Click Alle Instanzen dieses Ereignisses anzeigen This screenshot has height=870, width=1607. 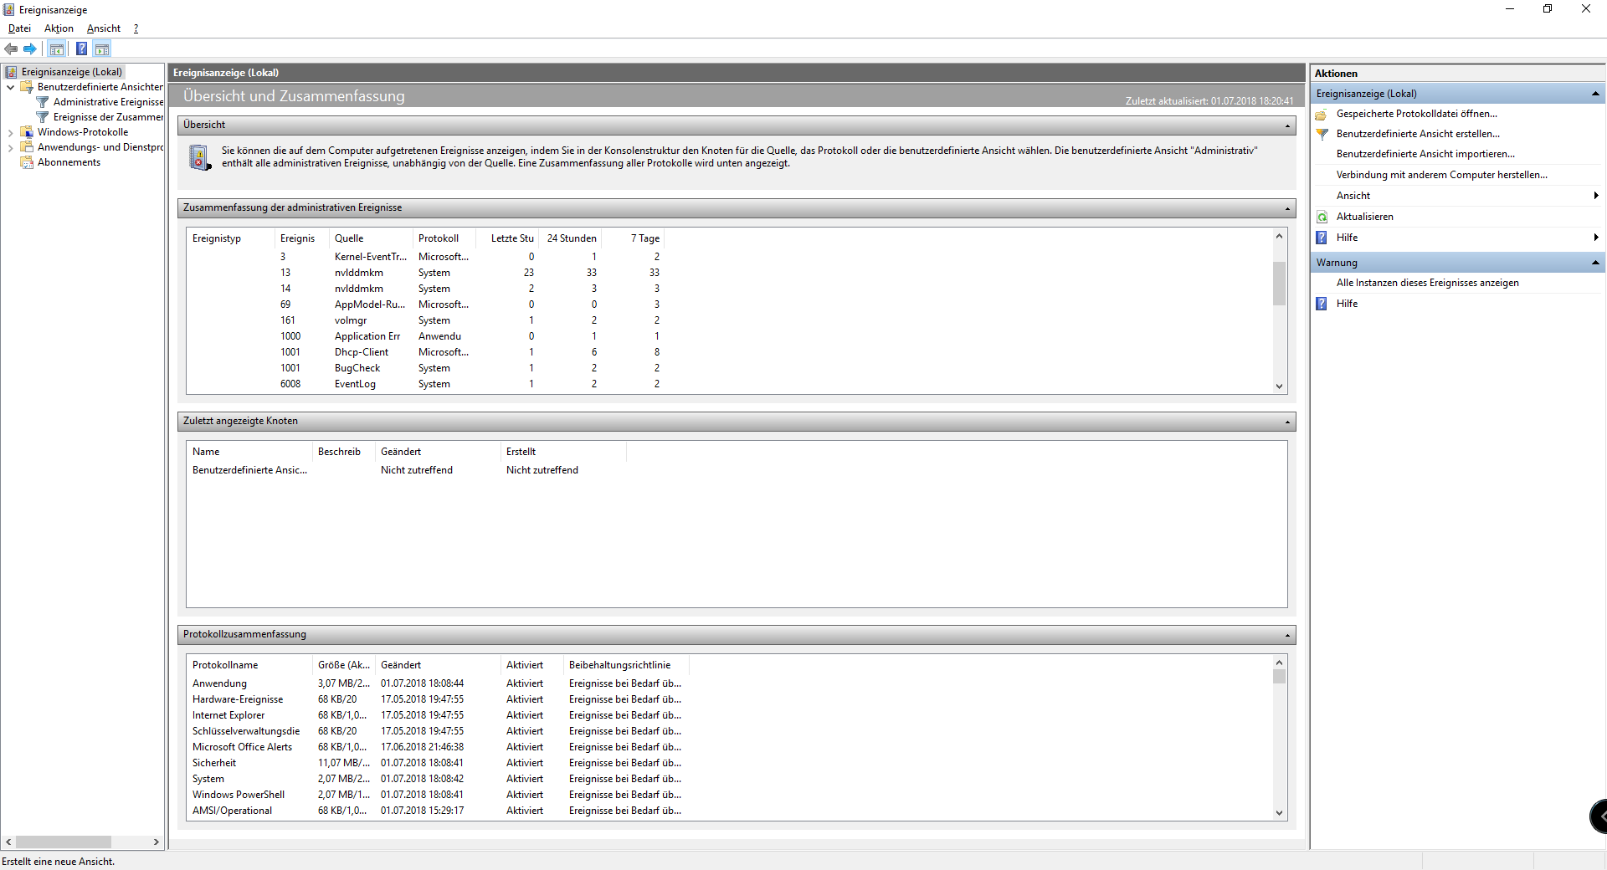click(x=1427, y=283)
